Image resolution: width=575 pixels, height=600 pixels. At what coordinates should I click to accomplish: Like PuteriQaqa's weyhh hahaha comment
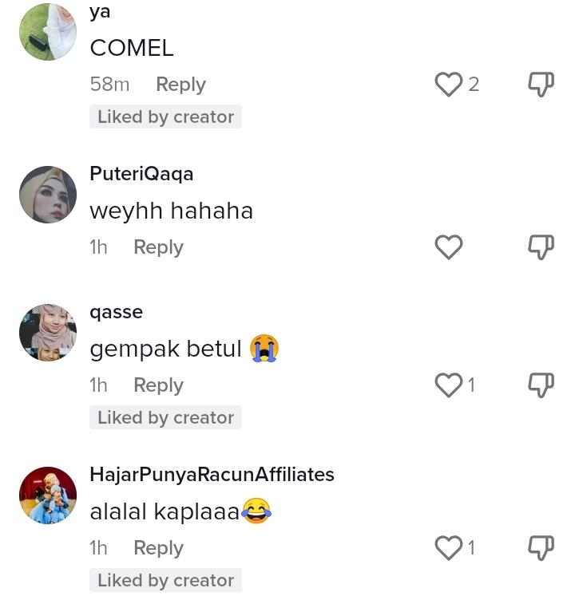coord(449,247)
